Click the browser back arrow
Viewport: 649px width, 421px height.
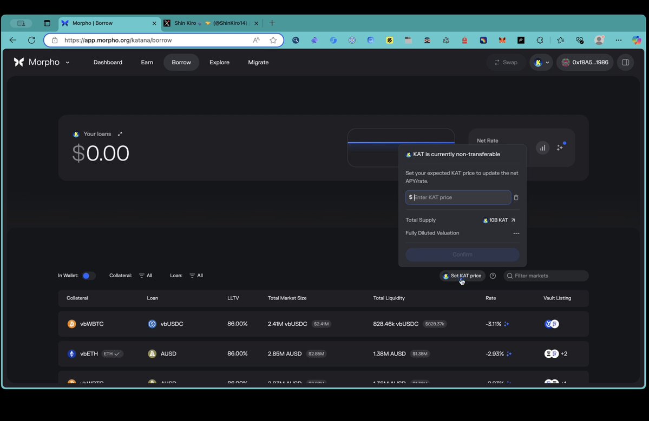point(13,40)
